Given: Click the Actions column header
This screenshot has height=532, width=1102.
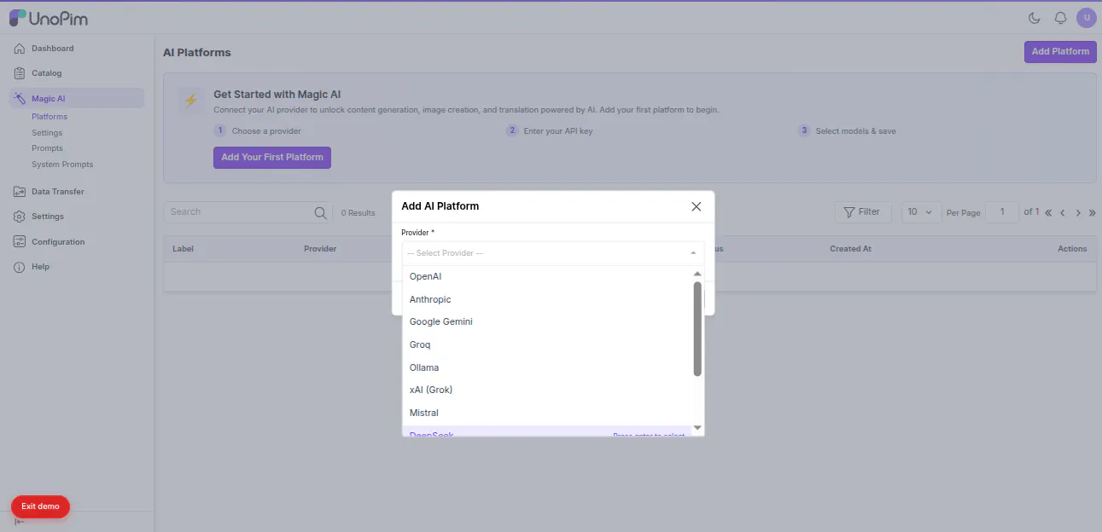Looking at the screenshot, I should click(1072, 249).
